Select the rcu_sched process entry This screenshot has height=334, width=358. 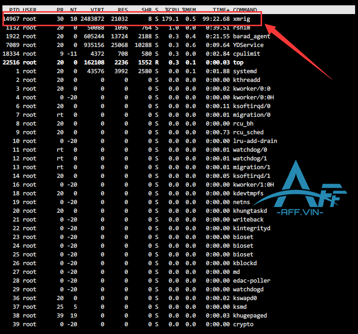pyautogui.click(x=248, y=132)
